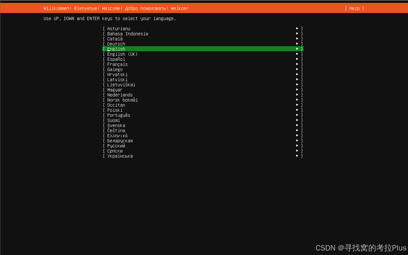Choose Deutsch as installer language
The width and height of the screenshot is (408, 255).
click(203, 44)
